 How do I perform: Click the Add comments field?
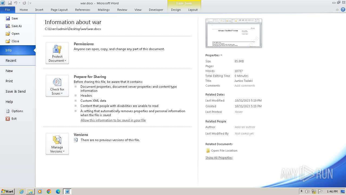pos(245,86)
